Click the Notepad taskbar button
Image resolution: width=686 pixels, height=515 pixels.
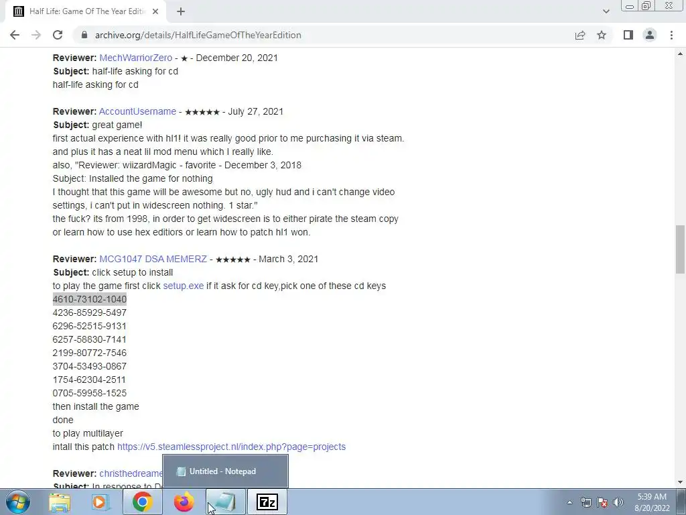click(226, 502)
